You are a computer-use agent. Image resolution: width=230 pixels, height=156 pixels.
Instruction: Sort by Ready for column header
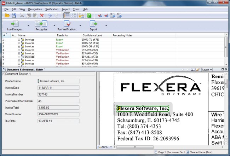click(69, 35)
